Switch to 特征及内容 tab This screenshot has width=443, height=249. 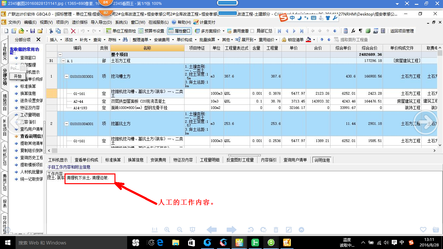pos(183,160)
